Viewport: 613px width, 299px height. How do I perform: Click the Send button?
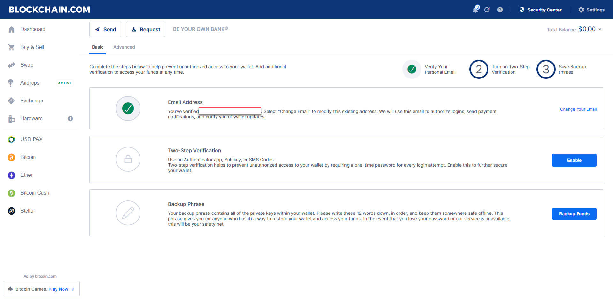tap(105, 29)
